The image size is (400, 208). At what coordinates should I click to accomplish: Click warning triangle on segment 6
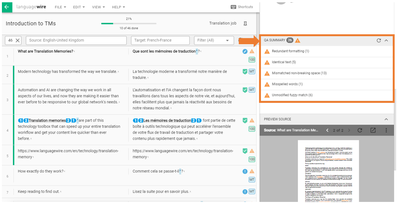[252, 171]
